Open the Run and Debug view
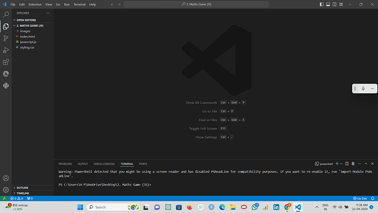 point(6,50)
